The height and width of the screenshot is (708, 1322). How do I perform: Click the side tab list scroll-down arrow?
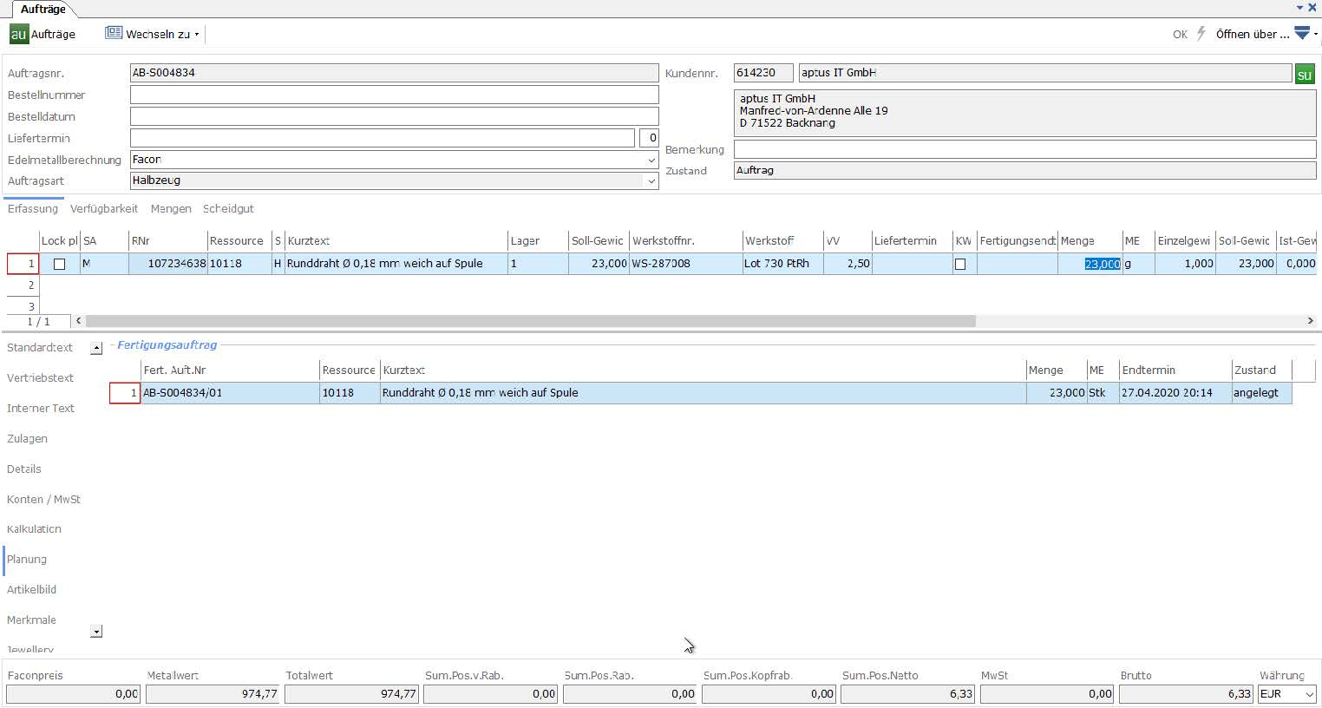click(96, 632)
